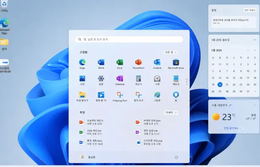Select May 6 in the calendar
Screen dimensions: 260x167
click(220, 71)
